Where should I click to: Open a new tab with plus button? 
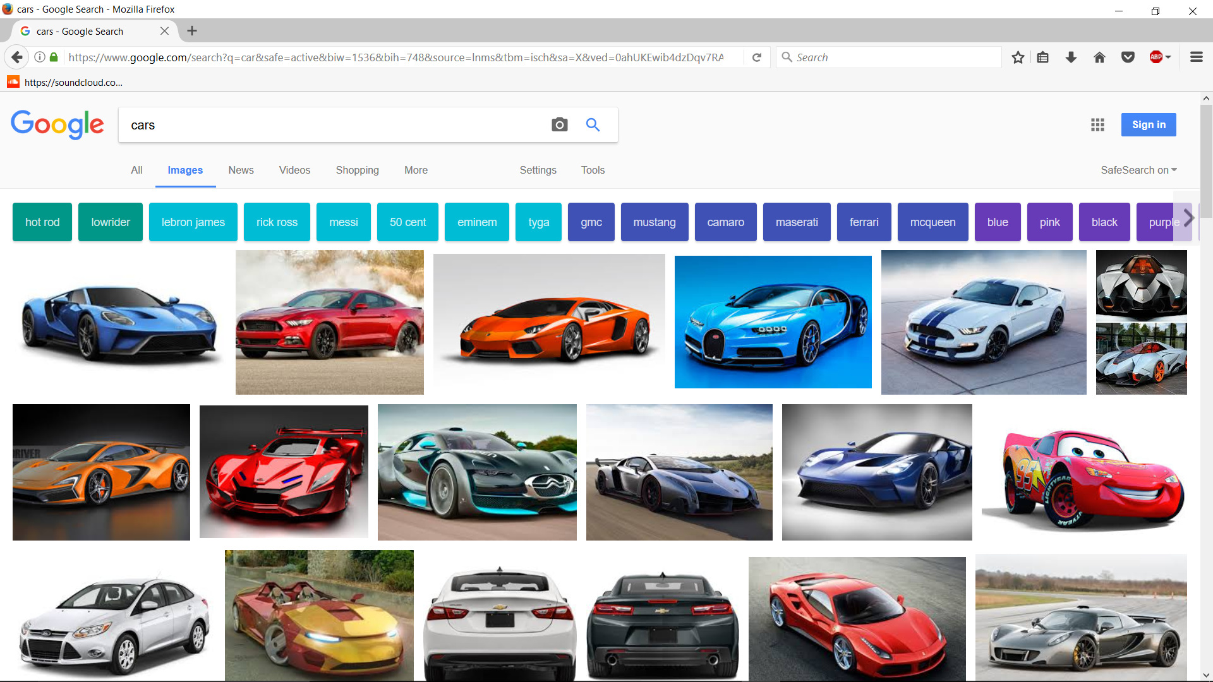click(192, 31)
